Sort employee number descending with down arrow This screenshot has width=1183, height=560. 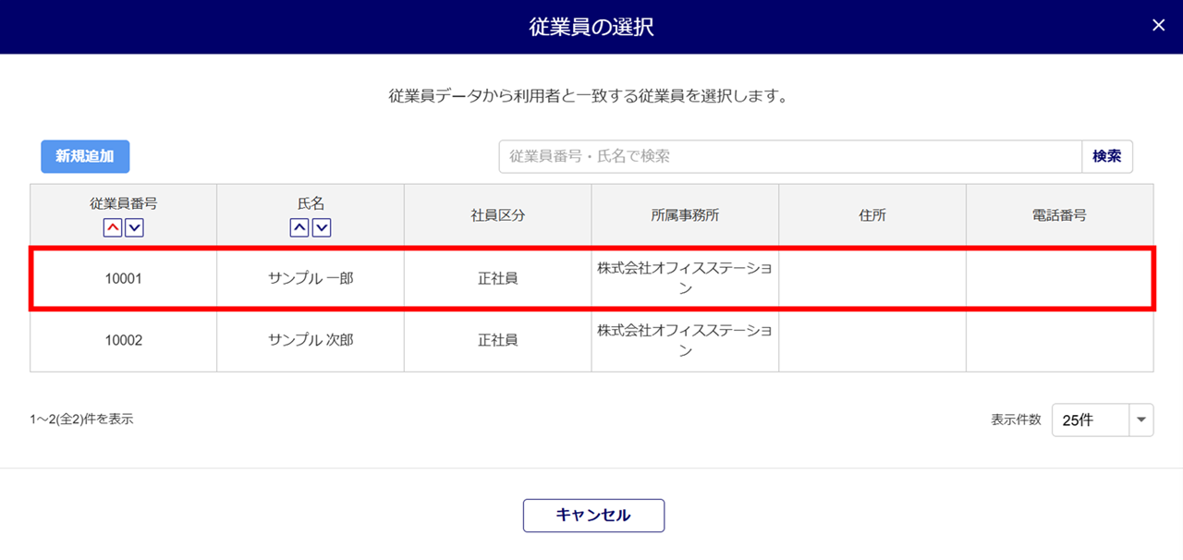coord(134,227)
